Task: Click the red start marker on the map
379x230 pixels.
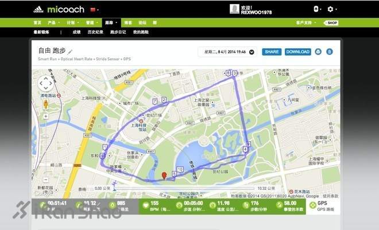Action: [x=164, y=176]
